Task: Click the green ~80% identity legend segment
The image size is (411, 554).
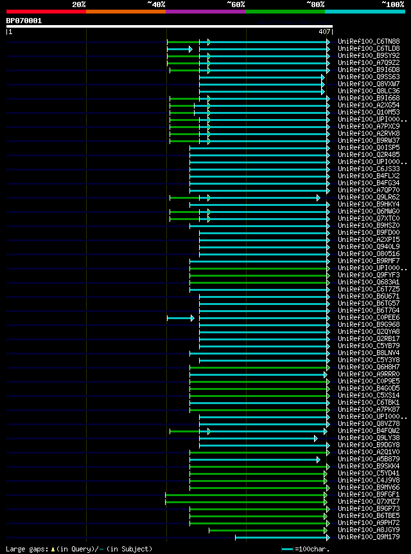Action: tap(285, 12)
